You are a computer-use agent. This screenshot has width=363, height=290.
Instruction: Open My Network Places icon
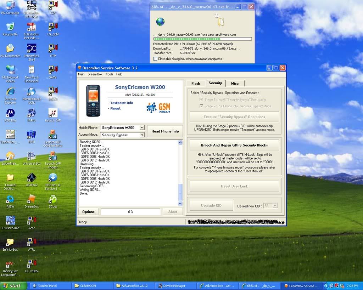click(x=10, y=74)
